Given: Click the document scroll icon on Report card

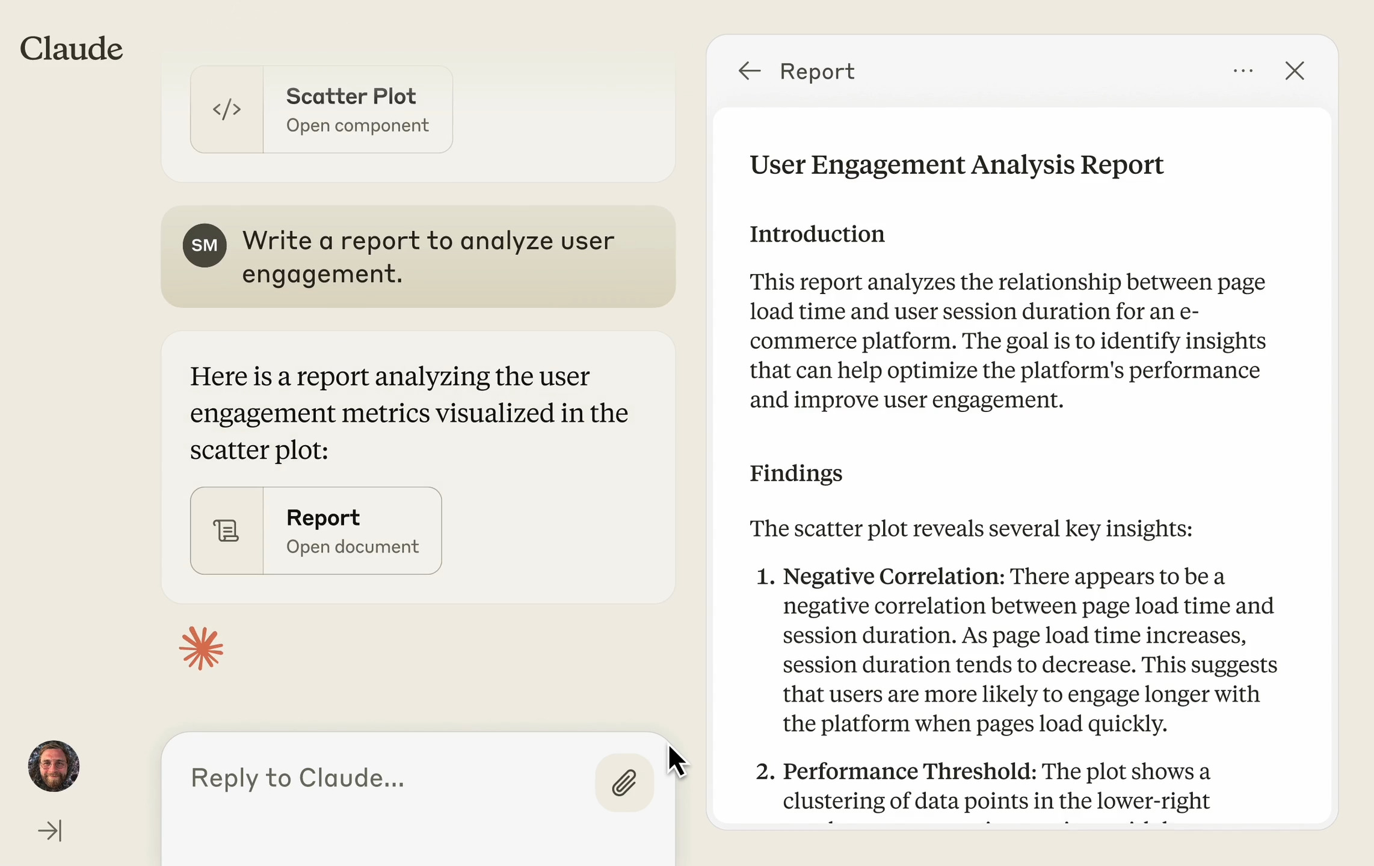Looking at the screenshot, I should [227, 530].
